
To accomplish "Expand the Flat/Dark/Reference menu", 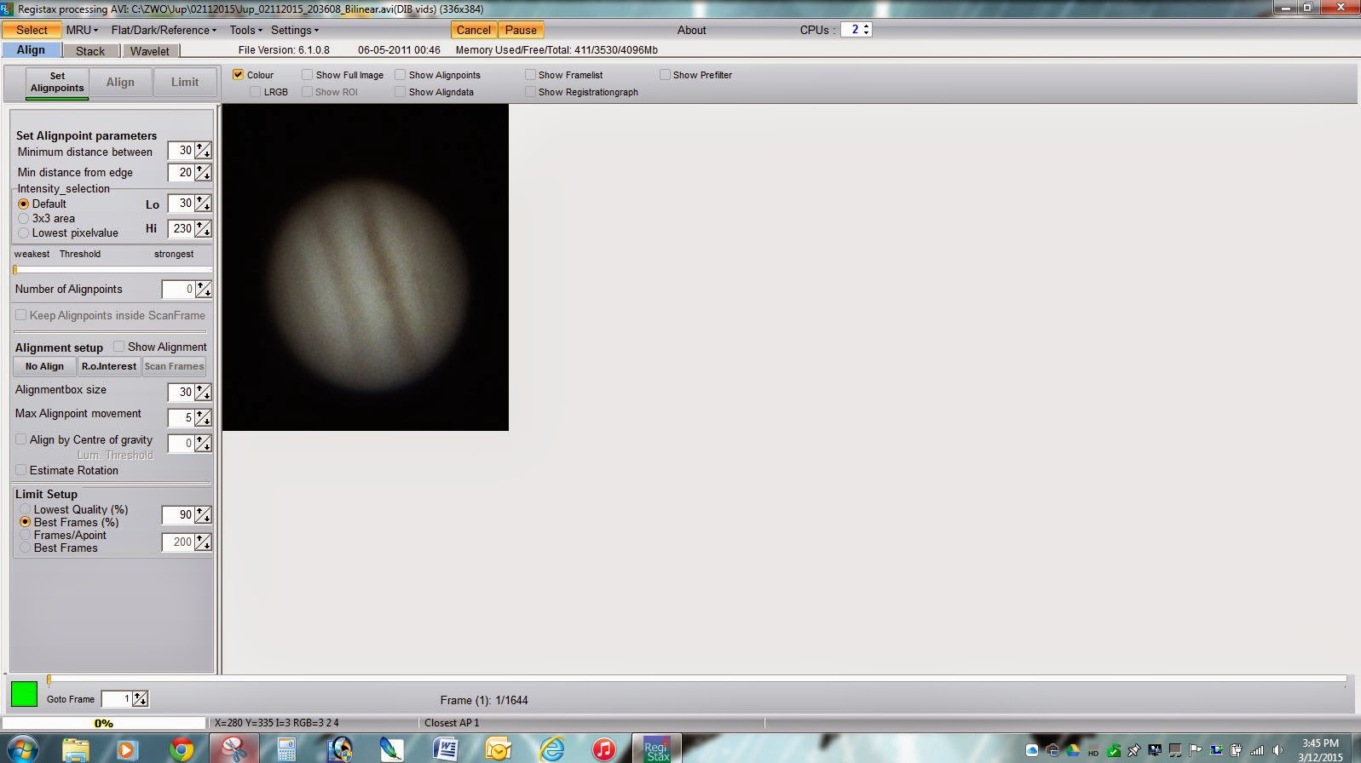I will tap(164, 30).
